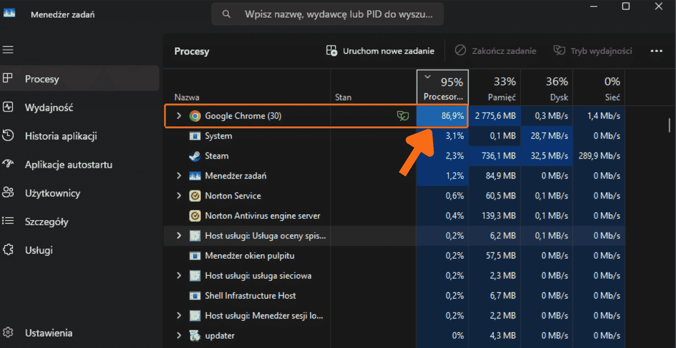The width and height of the screenshot is (676, 348).
Task: Open the hamburger navigation menu
Action: tap(8, 50)
